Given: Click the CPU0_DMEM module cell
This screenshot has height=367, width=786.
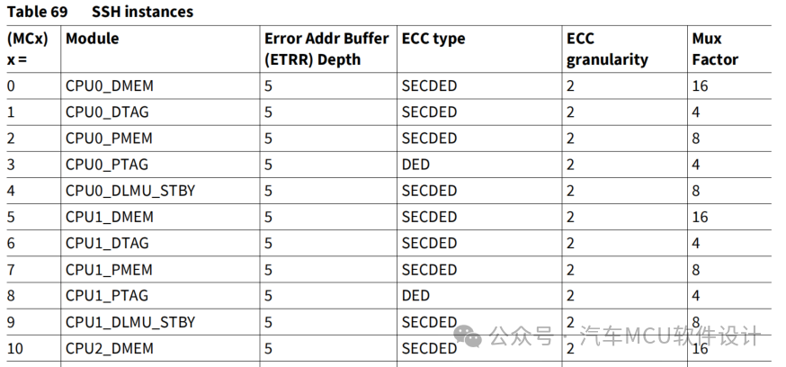Looking at the screenshot, I should click(110, 86).
